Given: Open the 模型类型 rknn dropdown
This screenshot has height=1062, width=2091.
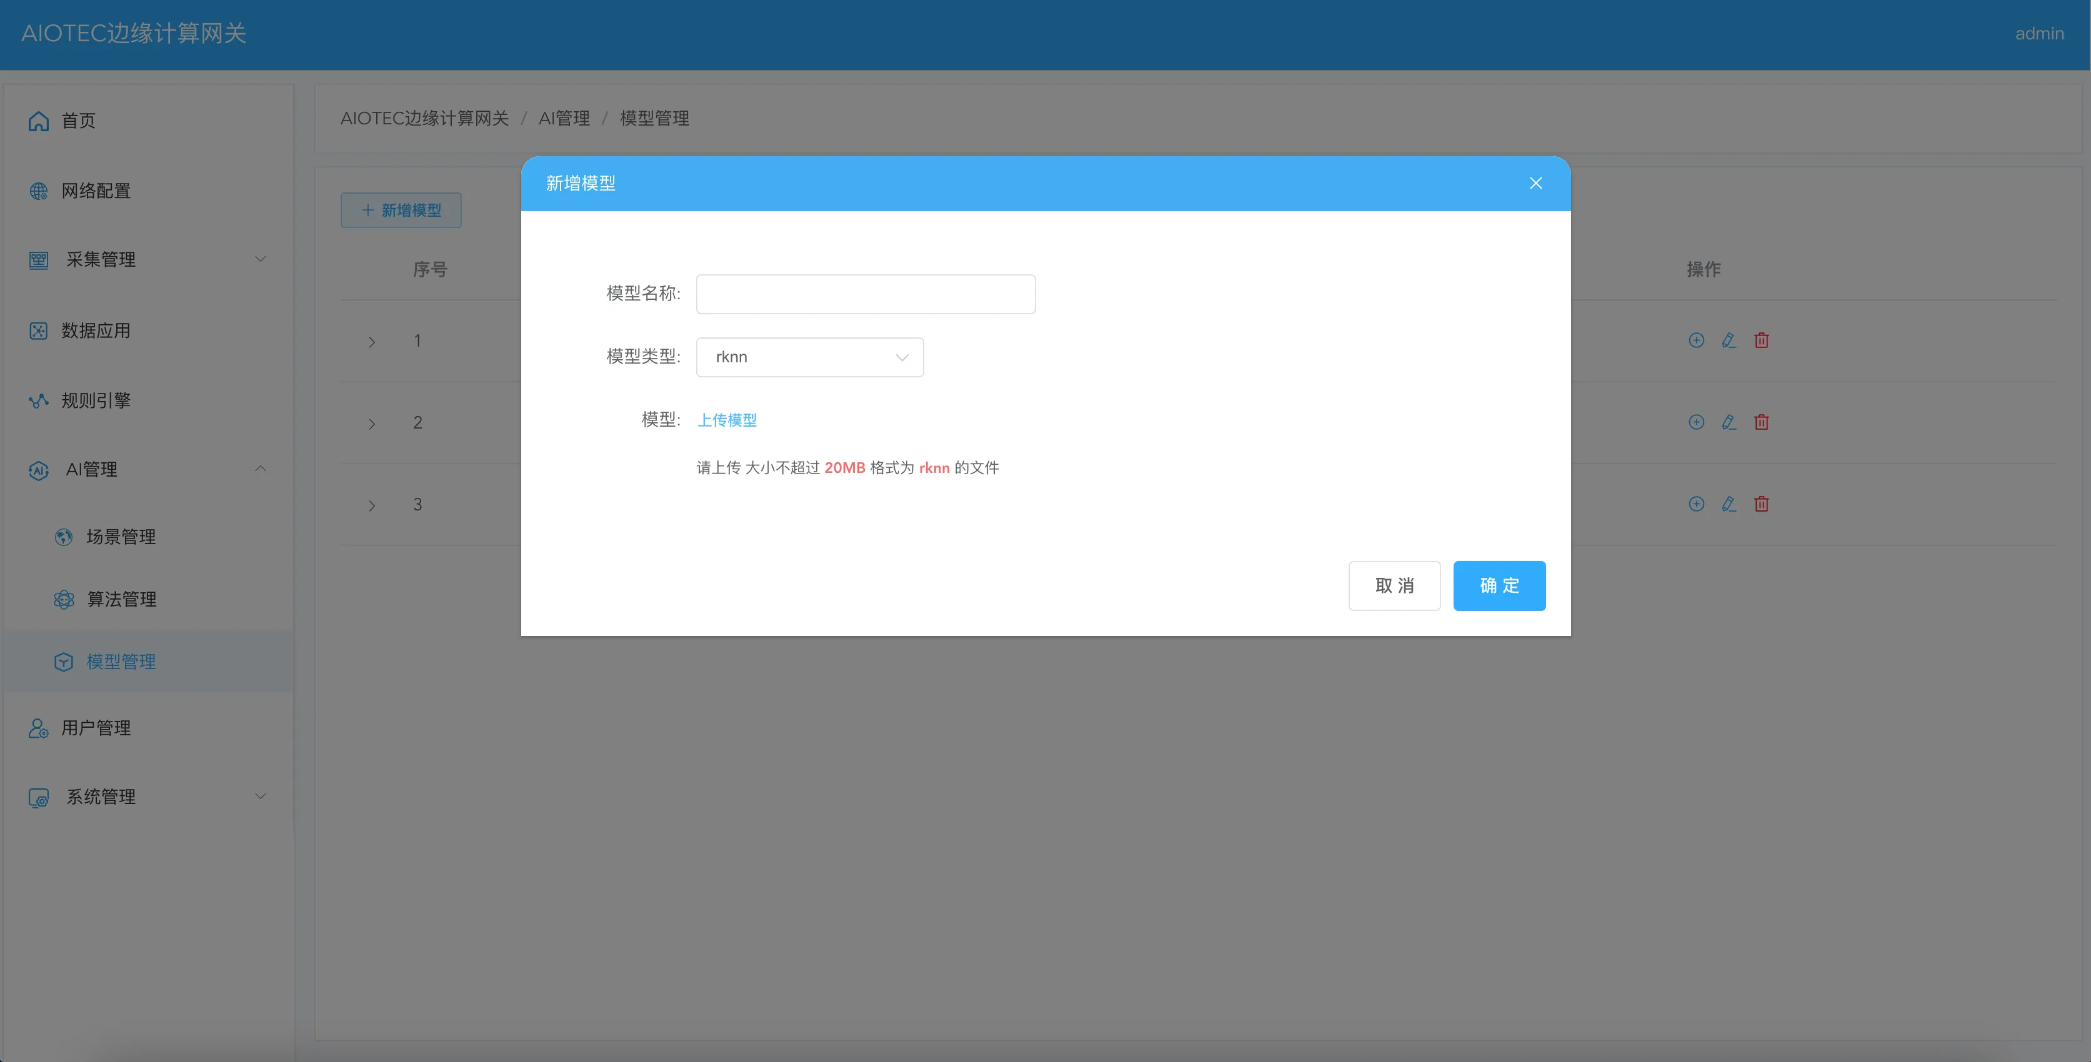Looking at the screenshot, I should (x=809, y=357).
